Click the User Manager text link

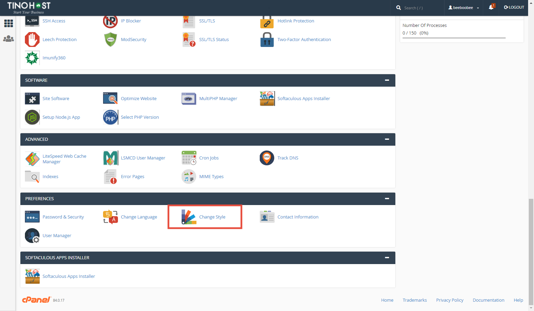tap(57, 236)
